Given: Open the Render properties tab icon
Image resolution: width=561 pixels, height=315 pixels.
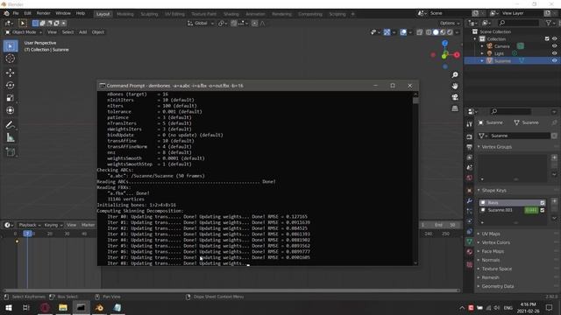Looking at the screenshot, I should pos(470,136).
